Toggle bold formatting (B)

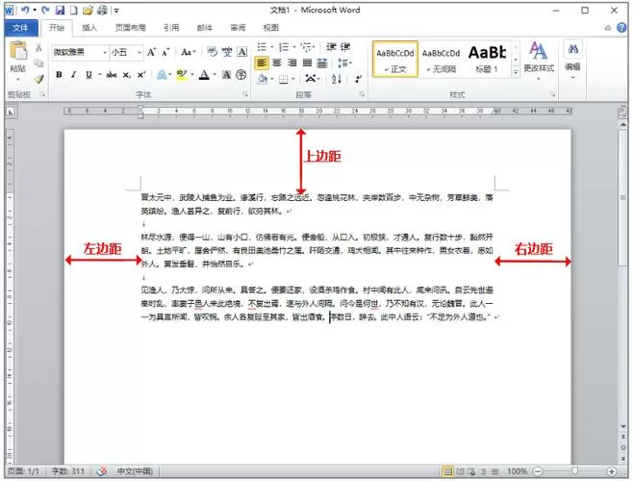pos(59,75)
